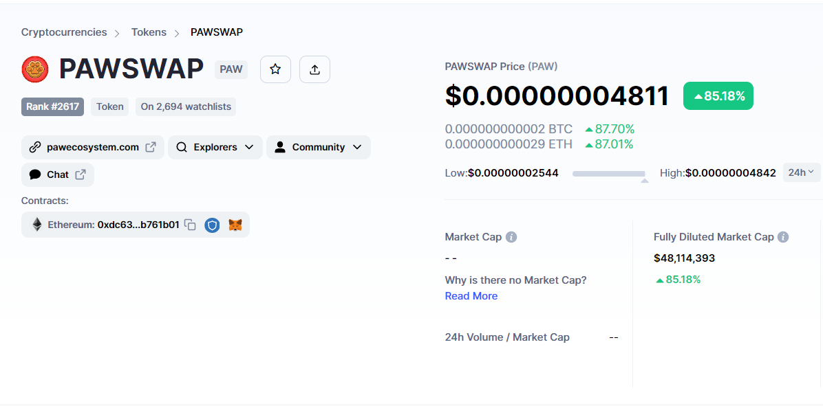Copy the Ethereum contract address
This screenshot has height=406, width=823.
pos(191,225)
